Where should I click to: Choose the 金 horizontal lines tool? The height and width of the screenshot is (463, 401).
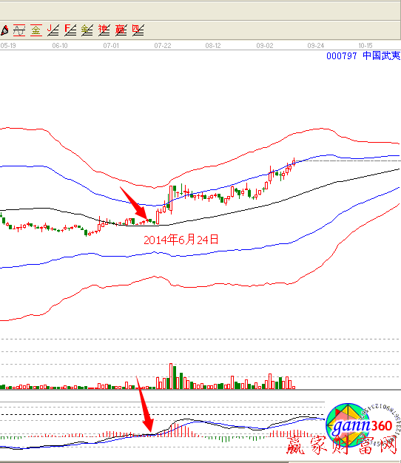36,30
